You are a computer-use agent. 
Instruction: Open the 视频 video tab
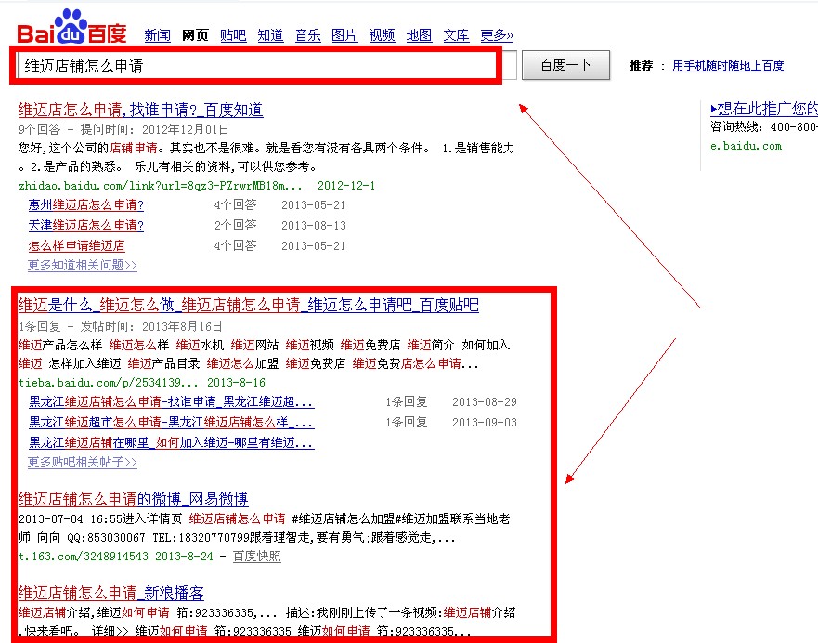382,35
